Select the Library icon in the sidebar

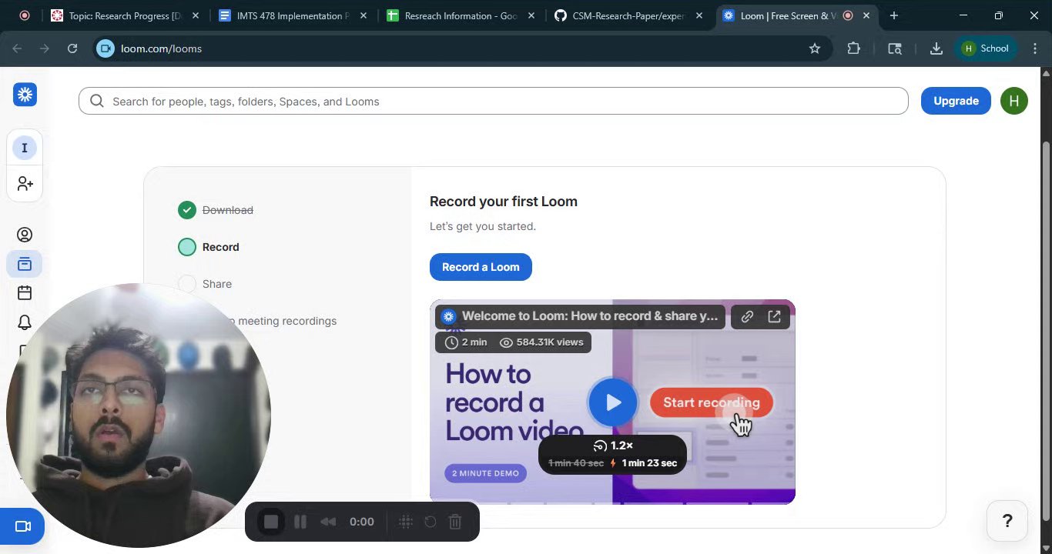pyautogui.click(x=25, y=264)
